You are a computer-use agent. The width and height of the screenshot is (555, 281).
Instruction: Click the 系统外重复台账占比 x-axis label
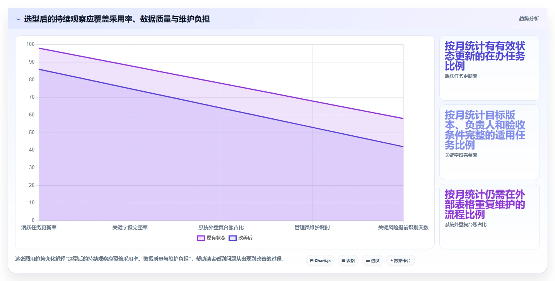coord(221,227)
